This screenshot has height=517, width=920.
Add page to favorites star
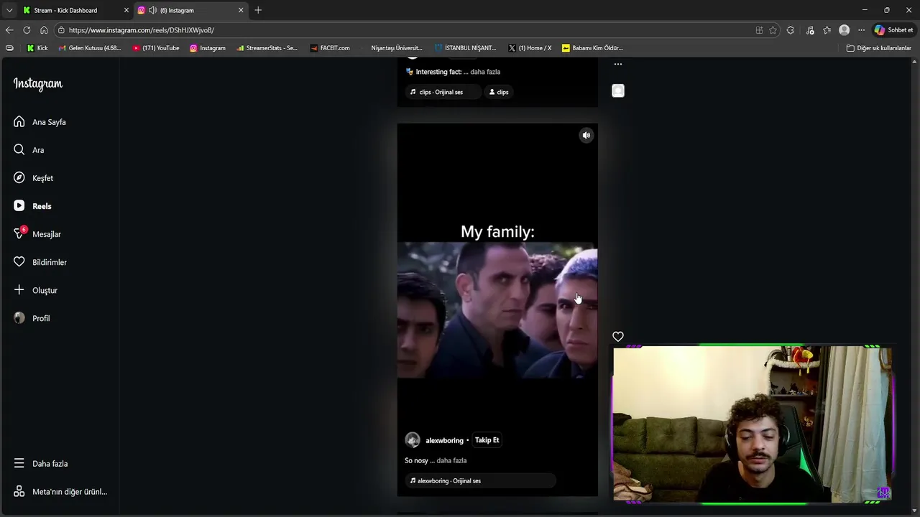click(x=773, y=30)
